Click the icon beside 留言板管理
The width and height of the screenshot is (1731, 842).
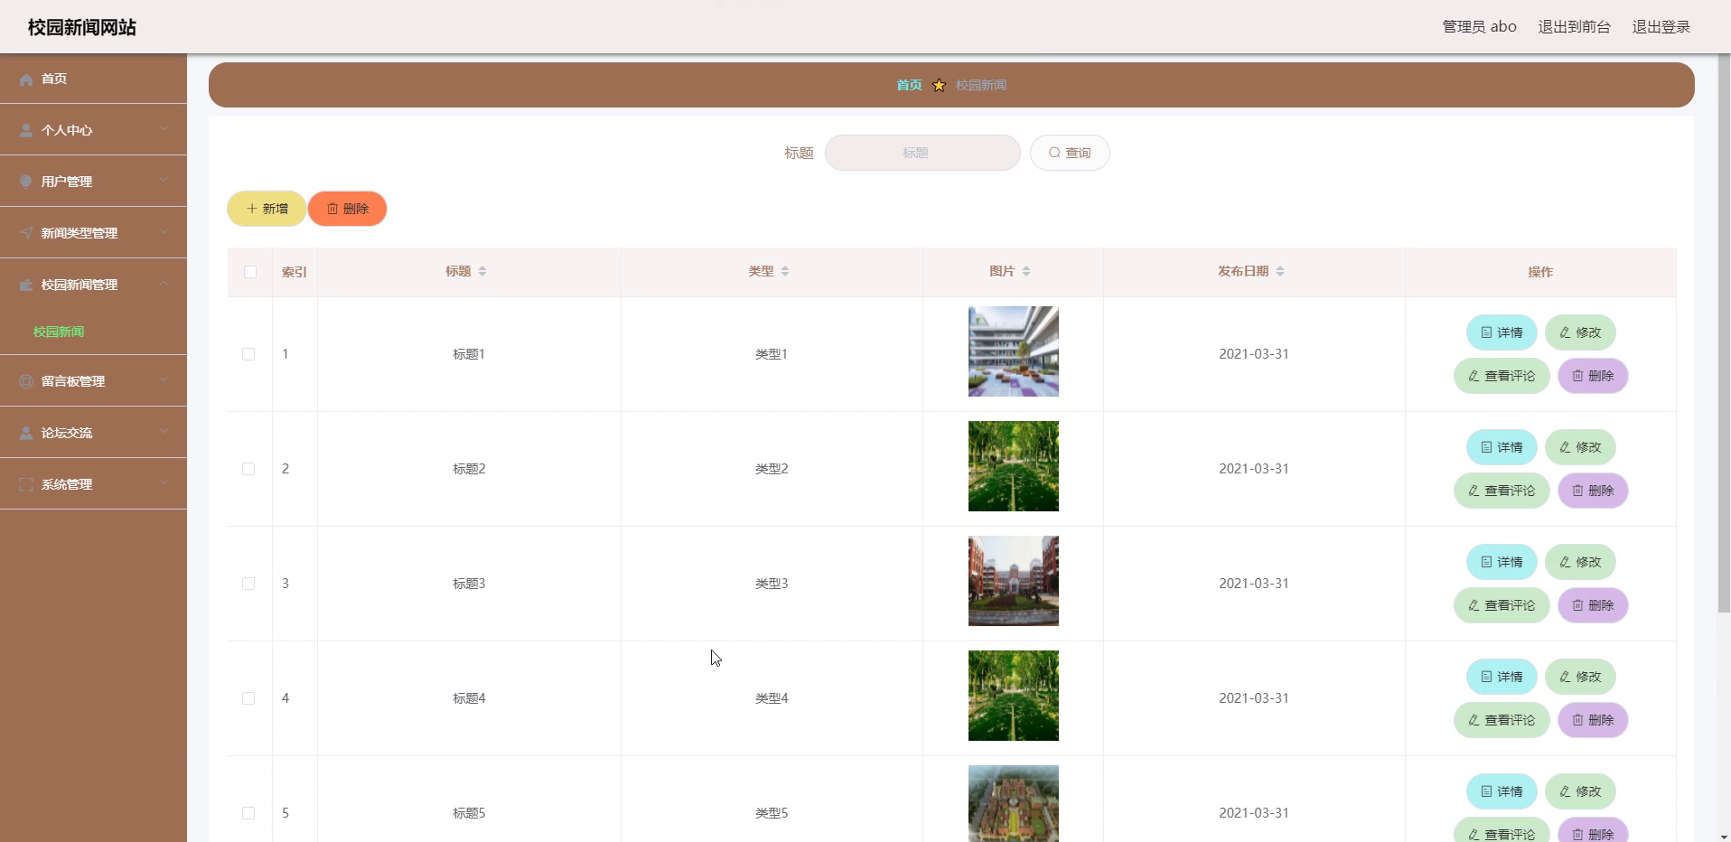tap(26, 381)
